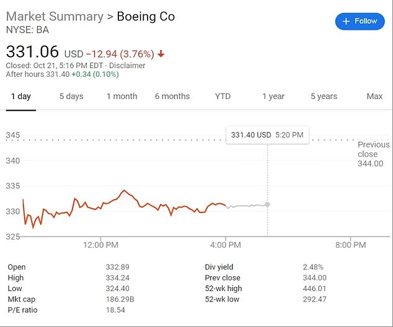This screenshot has height=327, width=393.
Task: Click the plus icon on Follow
Action: pos(346,21)
